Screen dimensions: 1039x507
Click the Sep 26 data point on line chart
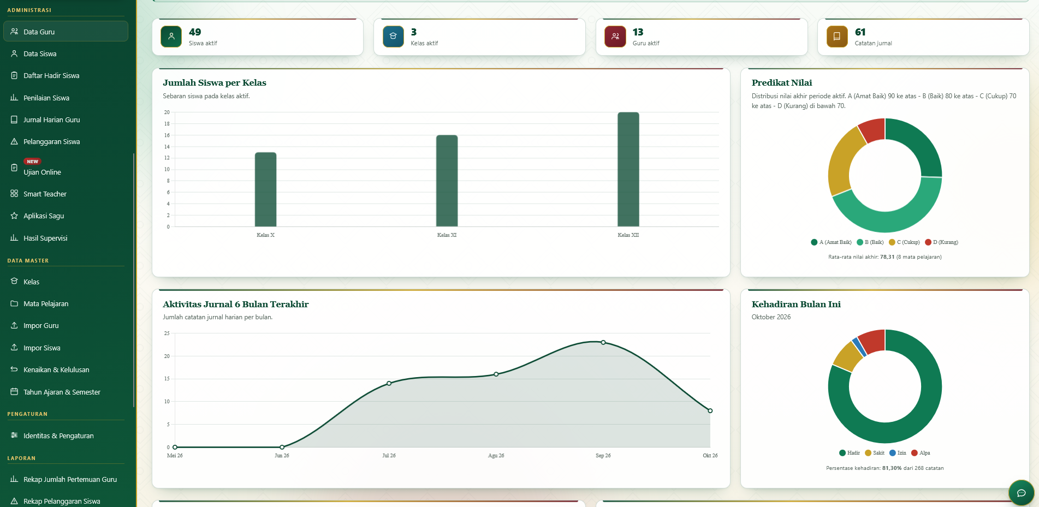pos(603,342)
